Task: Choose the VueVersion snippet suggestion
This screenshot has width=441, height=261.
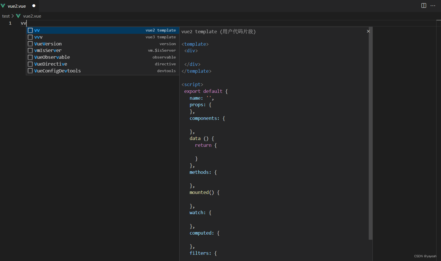Action: pyautogui.click(x=102, y=44)
